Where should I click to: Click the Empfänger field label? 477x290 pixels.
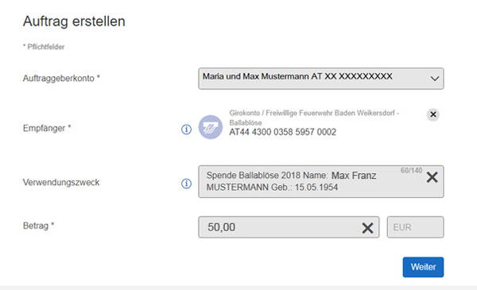pos(47,128)
